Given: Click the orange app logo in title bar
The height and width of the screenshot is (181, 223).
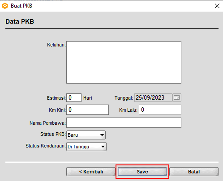Looking at the screenshot, I should 5,6.
